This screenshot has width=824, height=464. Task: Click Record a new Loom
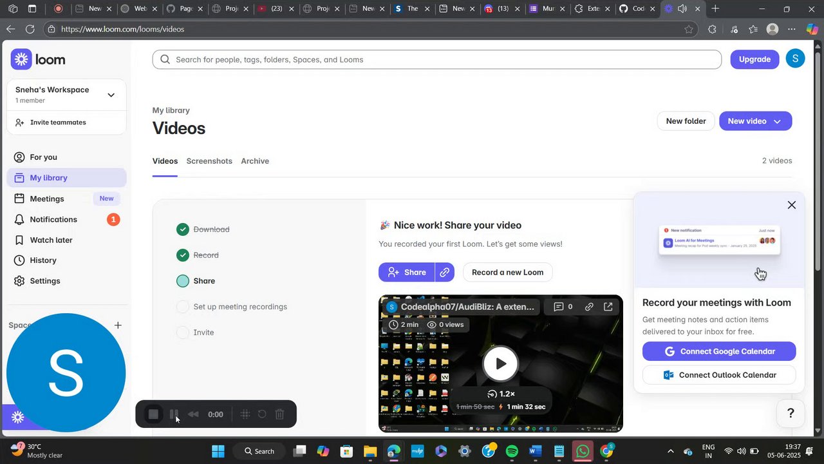point(507,272)
